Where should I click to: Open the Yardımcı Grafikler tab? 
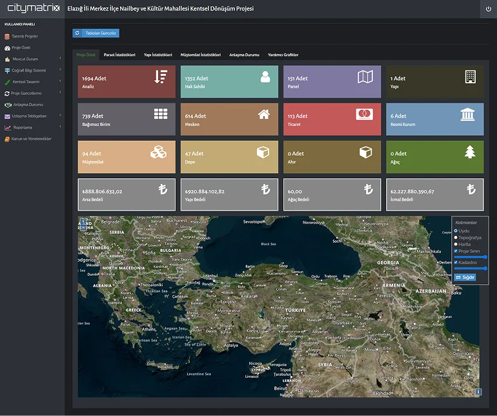click(x=283, y=55)
